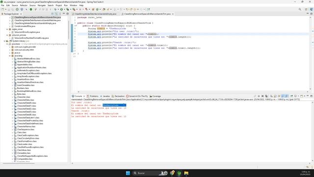The width and height of the screenshot is (314, 177).
Task: Switch to the Problems tab
Action: pos(93,96)
